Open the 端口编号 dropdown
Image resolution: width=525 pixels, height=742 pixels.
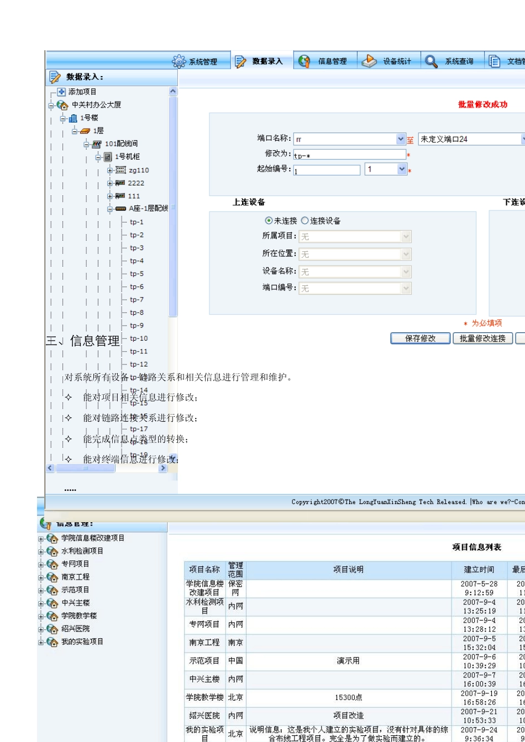click(x=406, y=288)
